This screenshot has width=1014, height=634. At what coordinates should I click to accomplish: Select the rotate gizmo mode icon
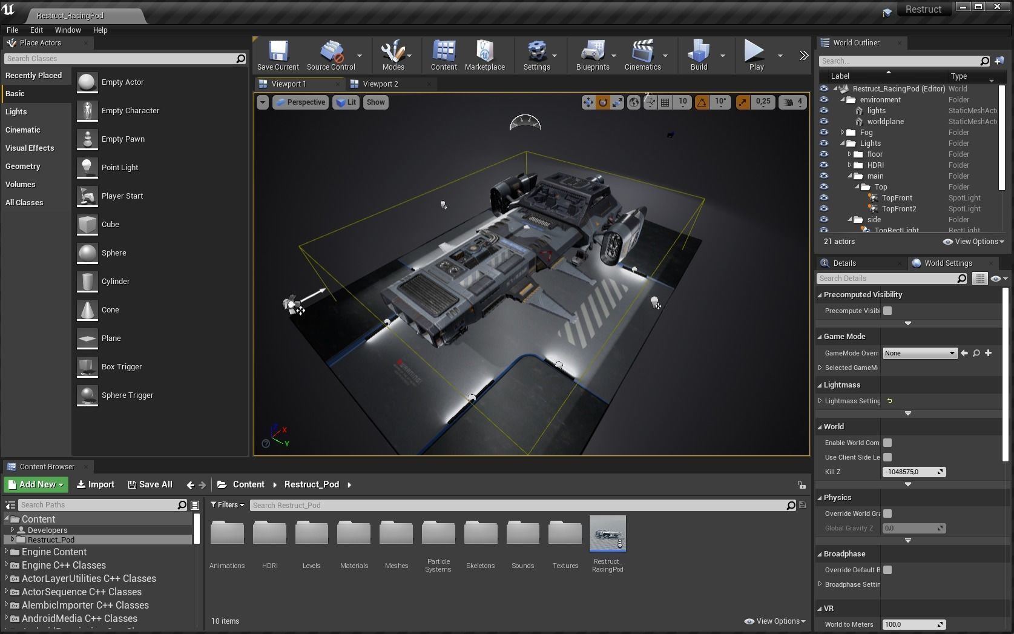(x=602, y=102)
